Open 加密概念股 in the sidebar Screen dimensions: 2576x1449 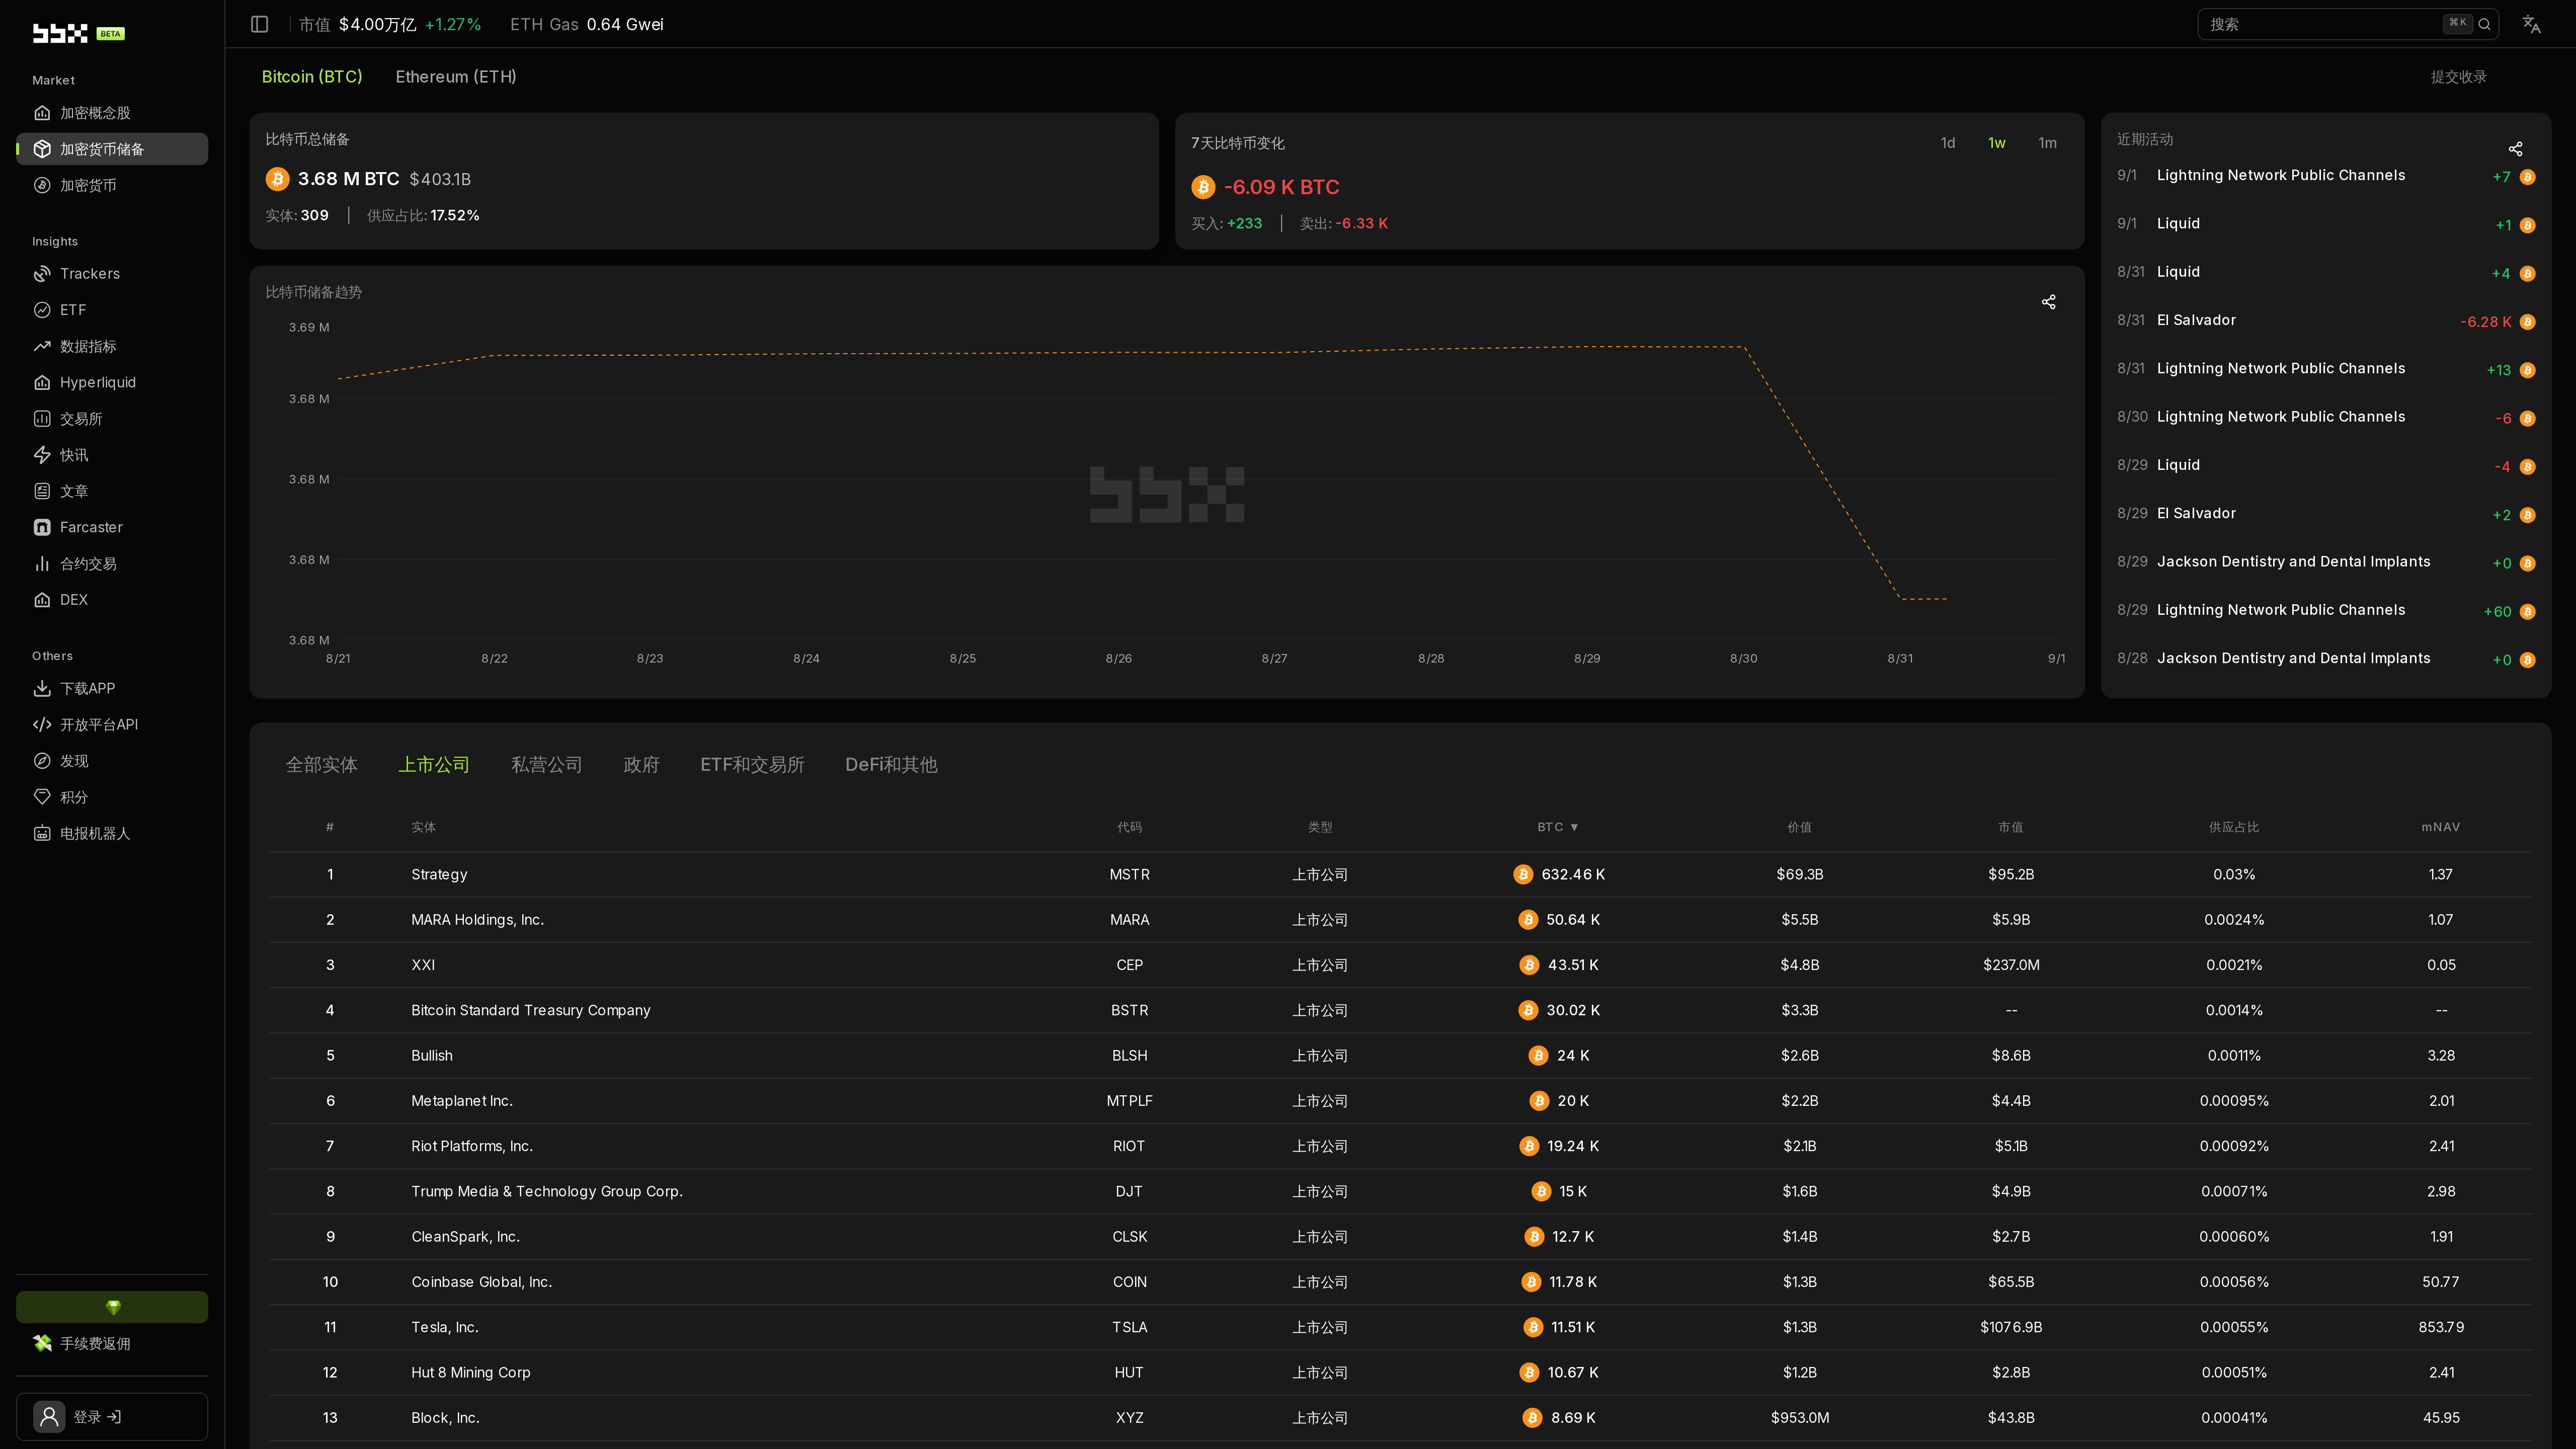112,113
